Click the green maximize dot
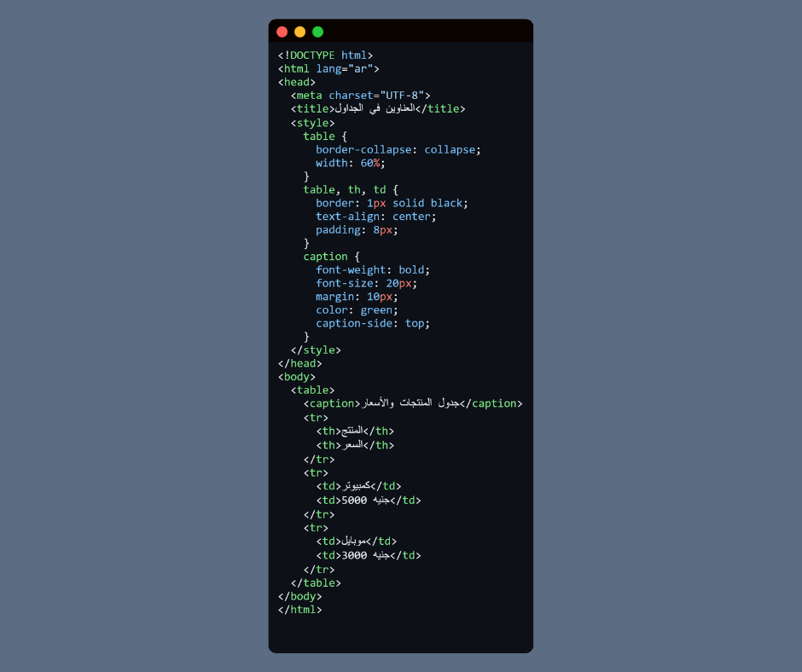Viewport: 802px width, 672px height. point(317,32)
